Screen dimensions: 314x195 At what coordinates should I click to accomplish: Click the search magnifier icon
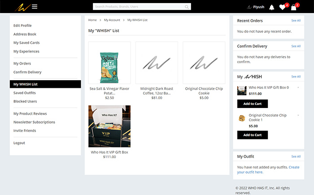pyautogui.click(x=187, y=7)
